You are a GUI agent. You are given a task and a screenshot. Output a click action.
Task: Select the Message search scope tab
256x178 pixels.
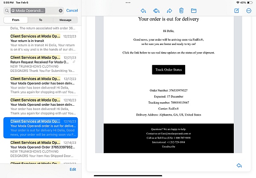coord(65,20)
